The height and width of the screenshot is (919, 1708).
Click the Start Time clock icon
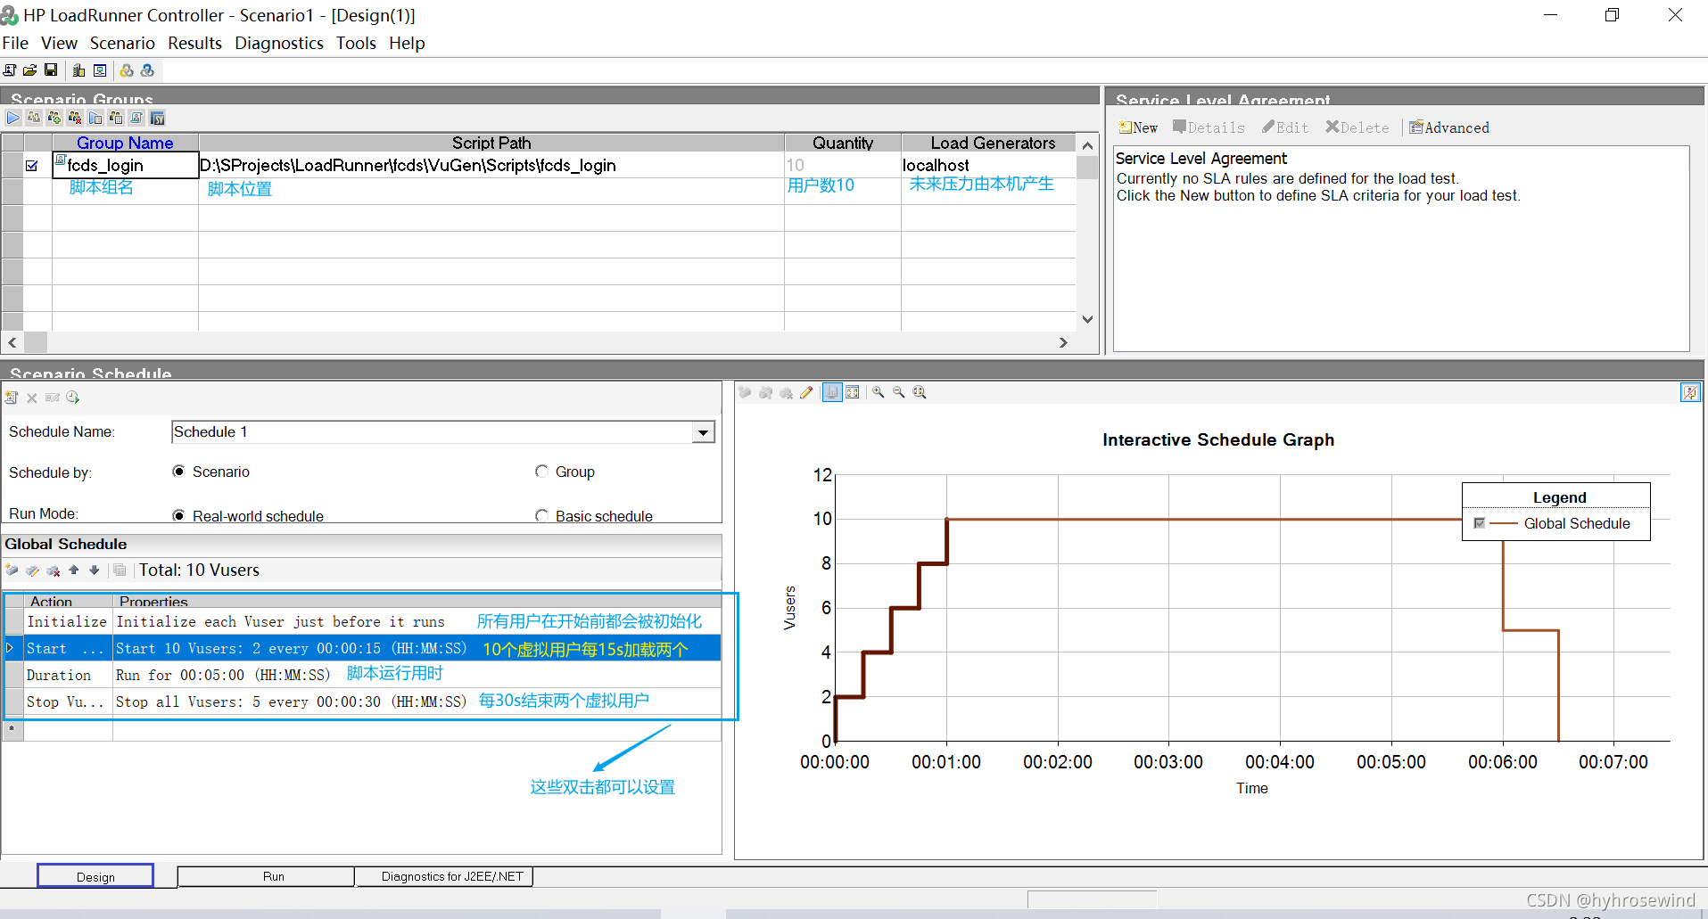click(73, 398)
